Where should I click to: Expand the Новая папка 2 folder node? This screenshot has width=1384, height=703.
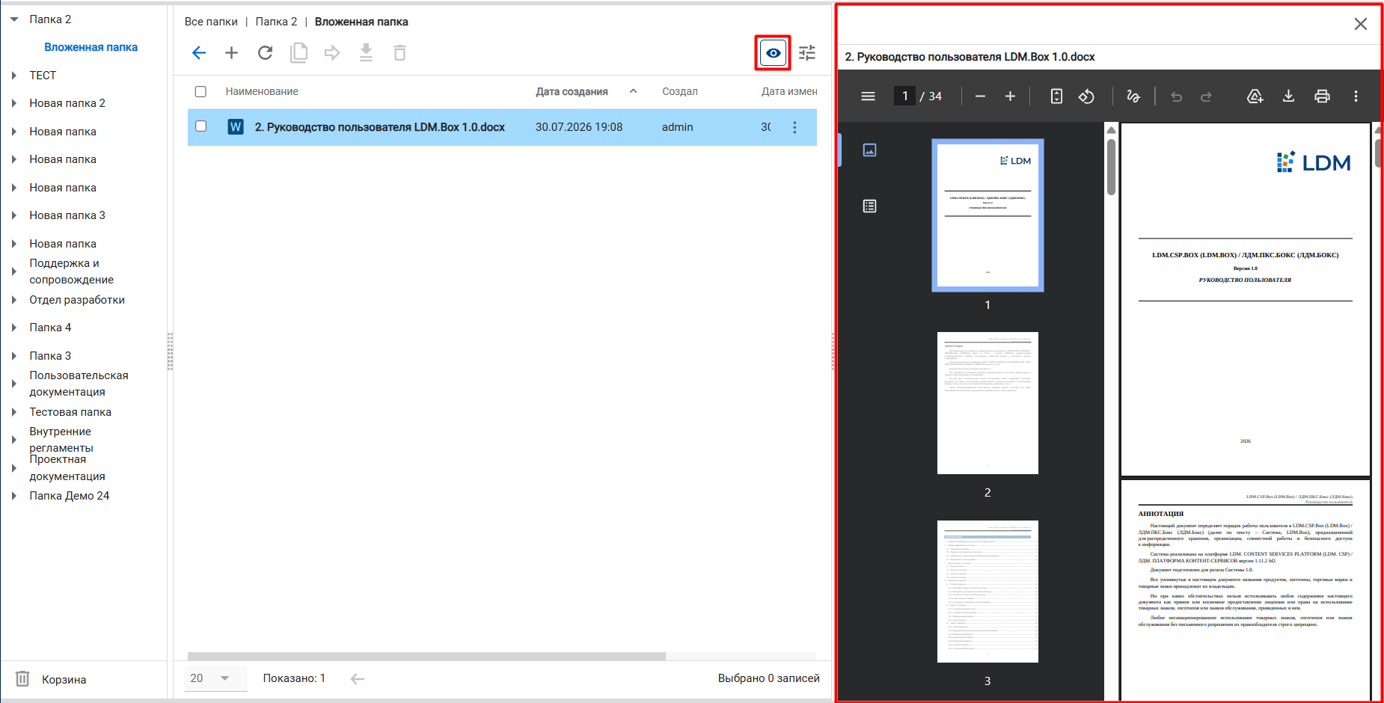point(14,103)
